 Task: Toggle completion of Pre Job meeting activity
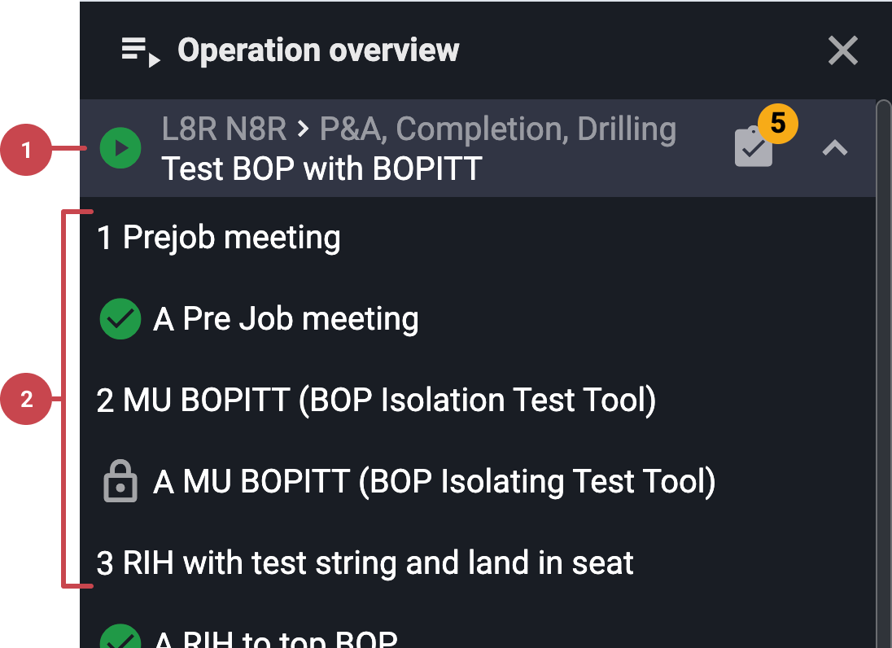tap(120, 318)
